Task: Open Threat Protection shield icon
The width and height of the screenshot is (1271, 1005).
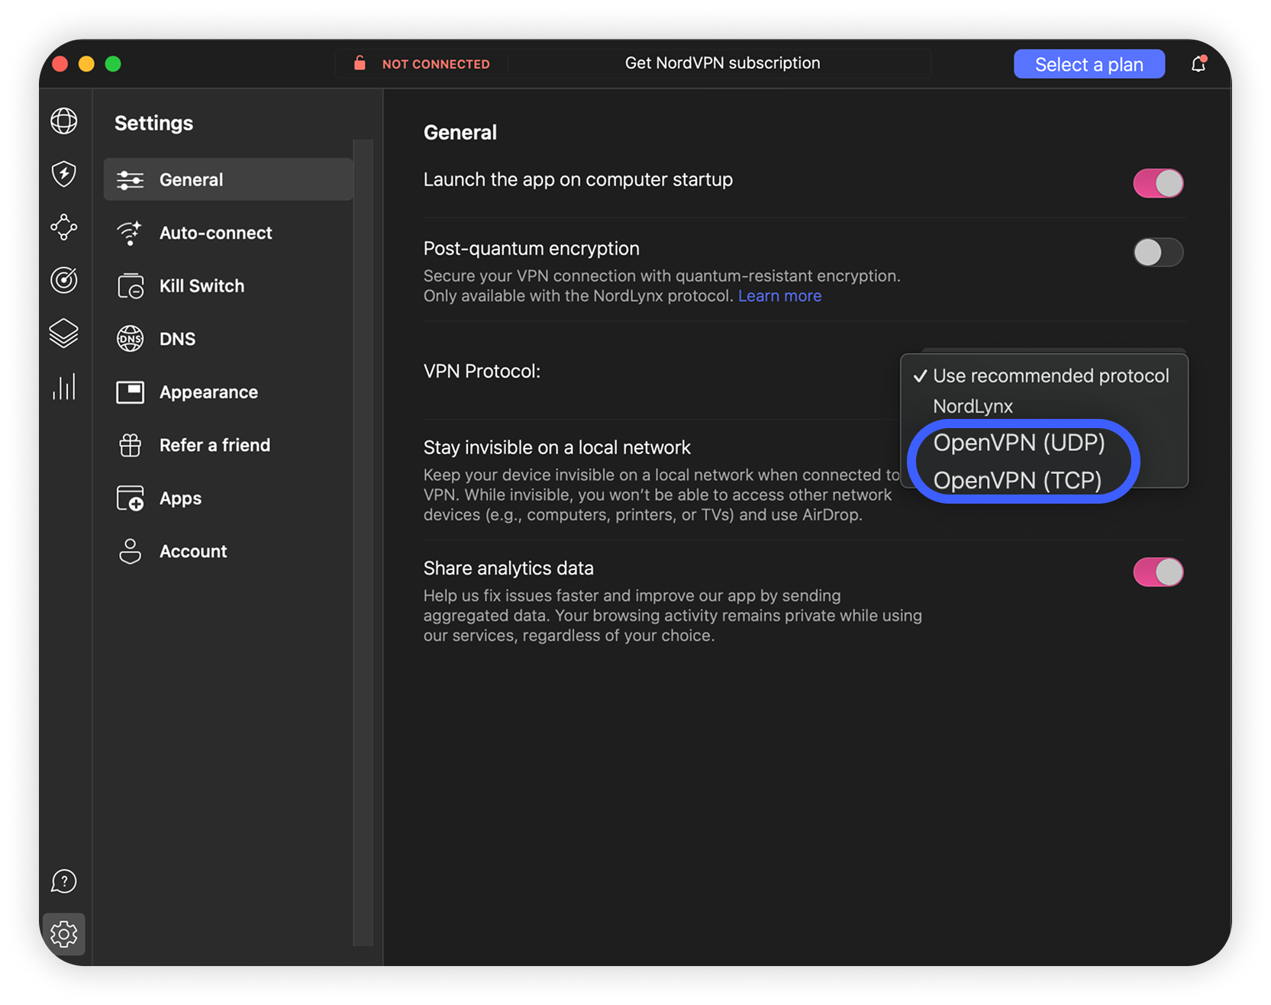Action: click(64, 174)
